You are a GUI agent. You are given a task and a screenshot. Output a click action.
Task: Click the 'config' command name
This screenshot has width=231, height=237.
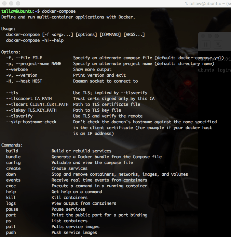(13, 163)
